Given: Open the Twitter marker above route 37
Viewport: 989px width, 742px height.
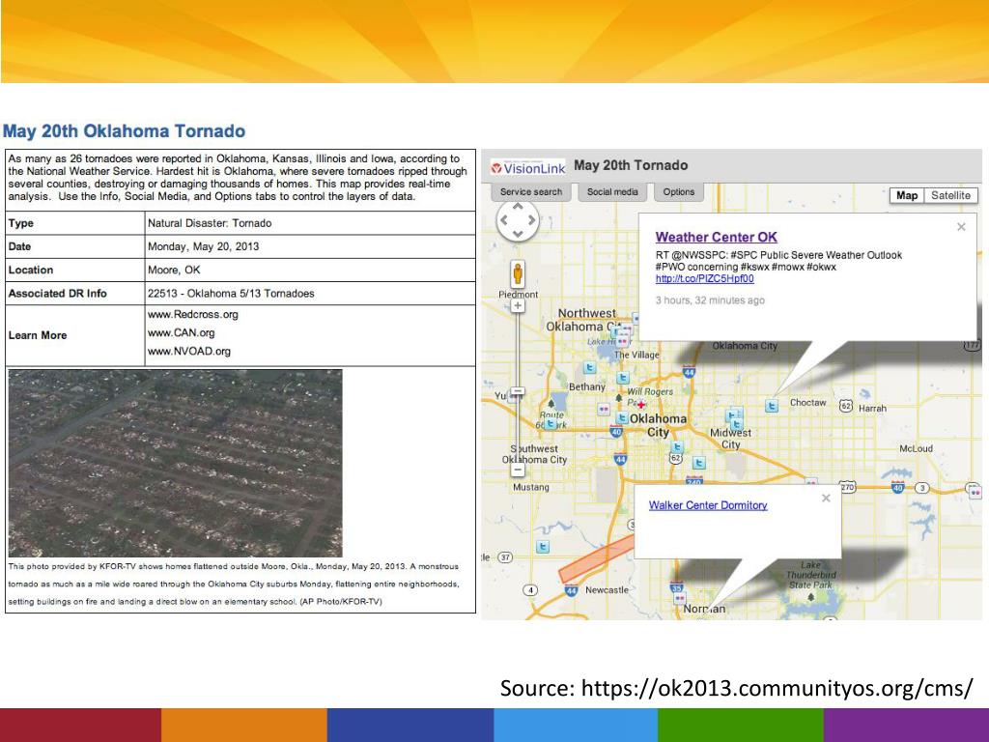Looking at the screenshot, I should click(543, 547).
